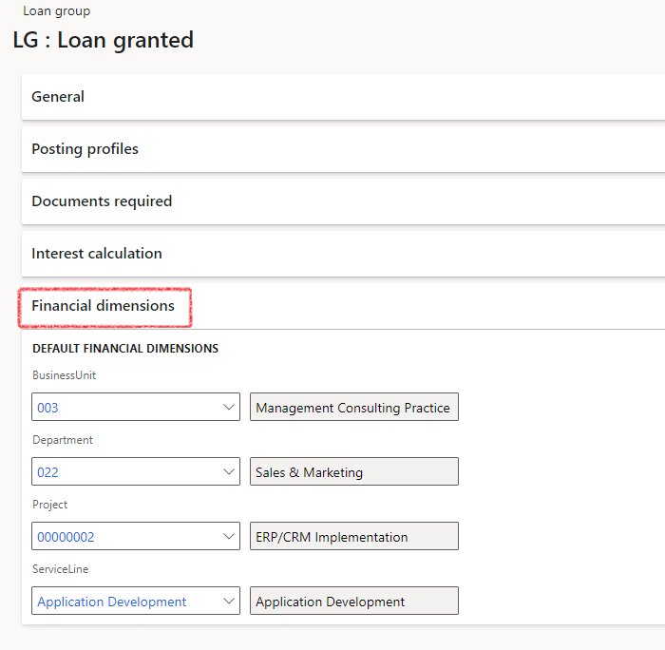Select the grey Application Development description field
This screenshot has width=665, height=650.
click(354, 601)
